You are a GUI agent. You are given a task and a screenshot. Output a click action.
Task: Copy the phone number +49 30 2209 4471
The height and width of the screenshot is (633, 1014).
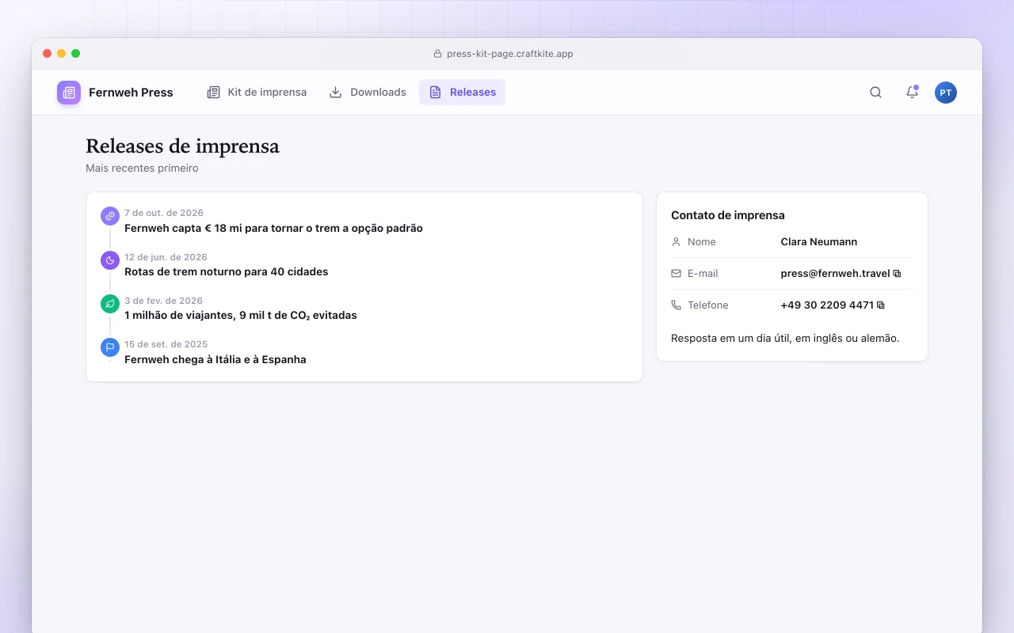[881, 305]
